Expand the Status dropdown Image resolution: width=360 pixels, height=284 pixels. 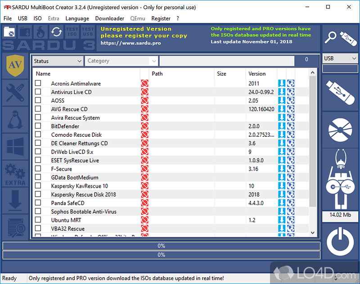(x=58, y=61)
